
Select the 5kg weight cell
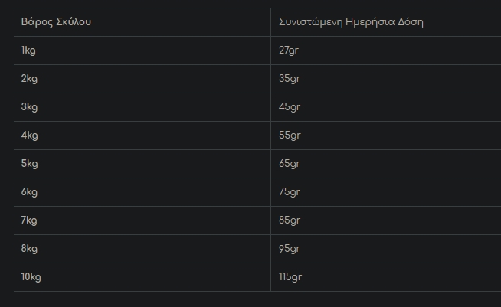point(29,163)
